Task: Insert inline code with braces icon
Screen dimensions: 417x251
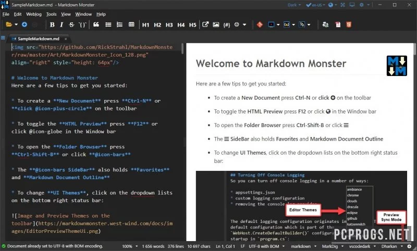Action: pos(82,24)
